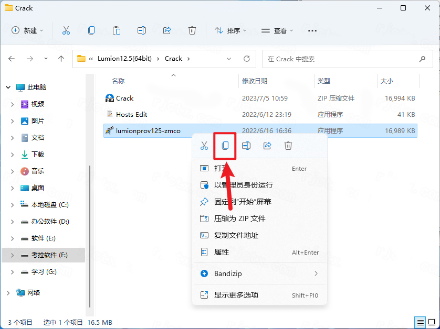
Task: Expand Bandizip submenu arrow
Action: point(316,273)
